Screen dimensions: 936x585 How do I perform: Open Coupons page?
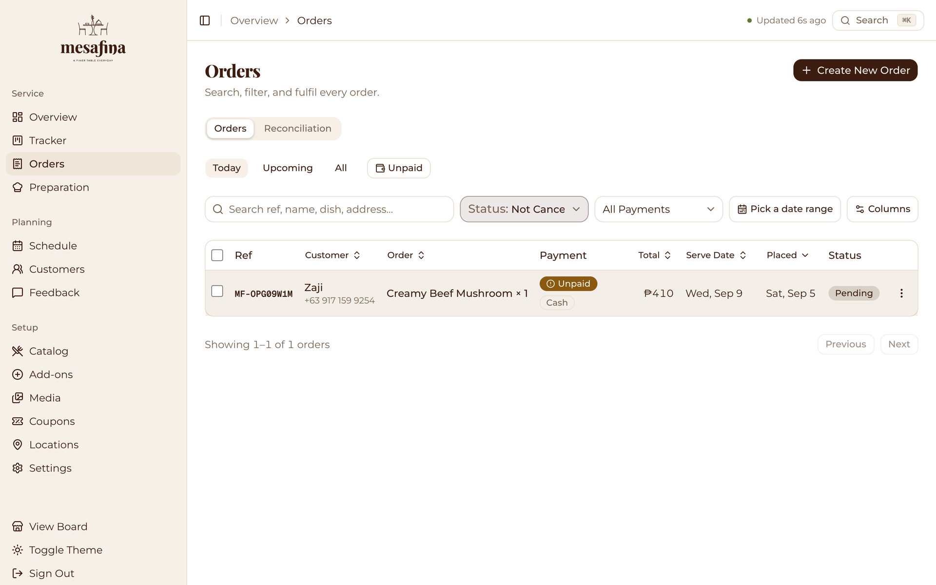pyautogui.click(x=93, y=421)
